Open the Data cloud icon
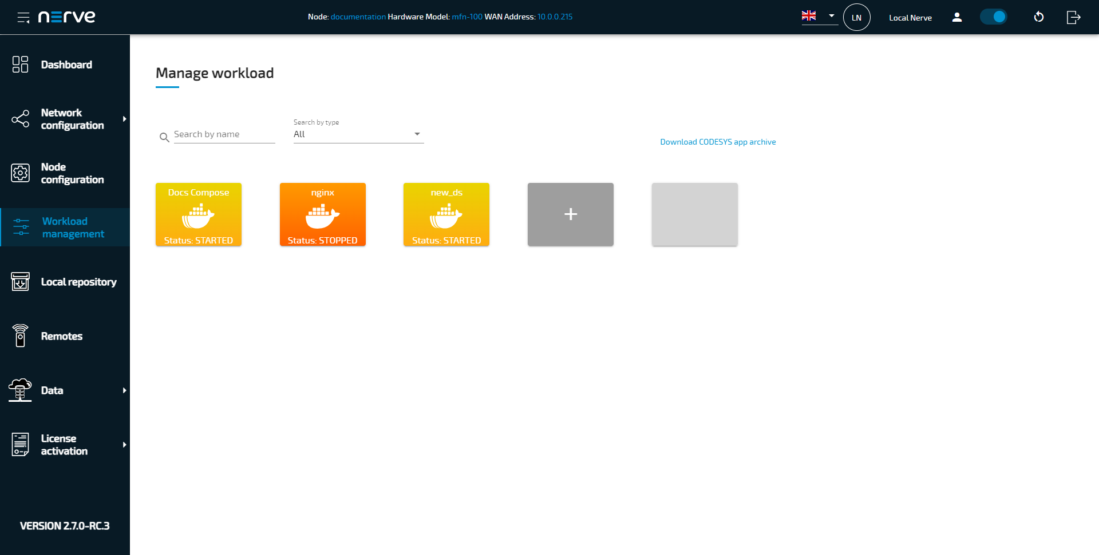The width and height of the screenshot is (1099, 555). (x=20, y=390)
